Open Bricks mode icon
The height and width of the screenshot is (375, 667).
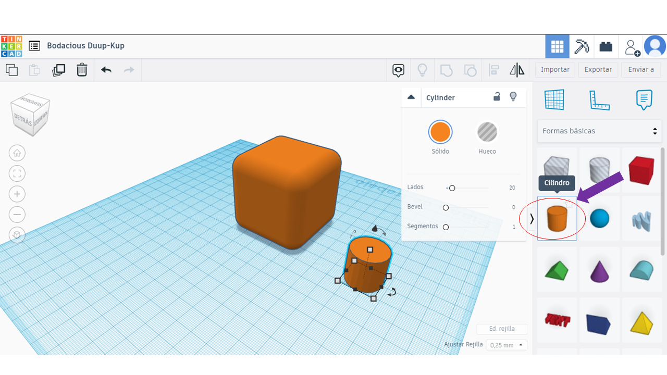click(606, 46)
